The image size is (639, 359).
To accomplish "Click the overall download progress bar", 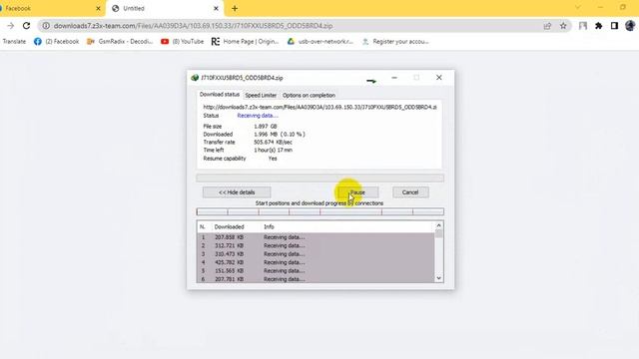I will [319, 178].
